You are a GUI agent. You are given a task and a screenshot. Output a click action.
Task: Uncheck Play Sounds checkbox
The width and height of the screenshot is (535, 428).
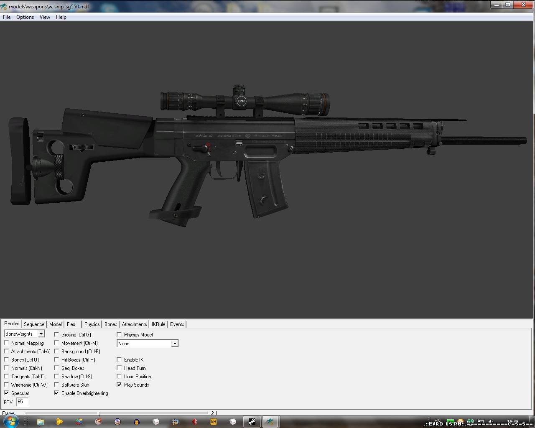click(x=119, y=385)
